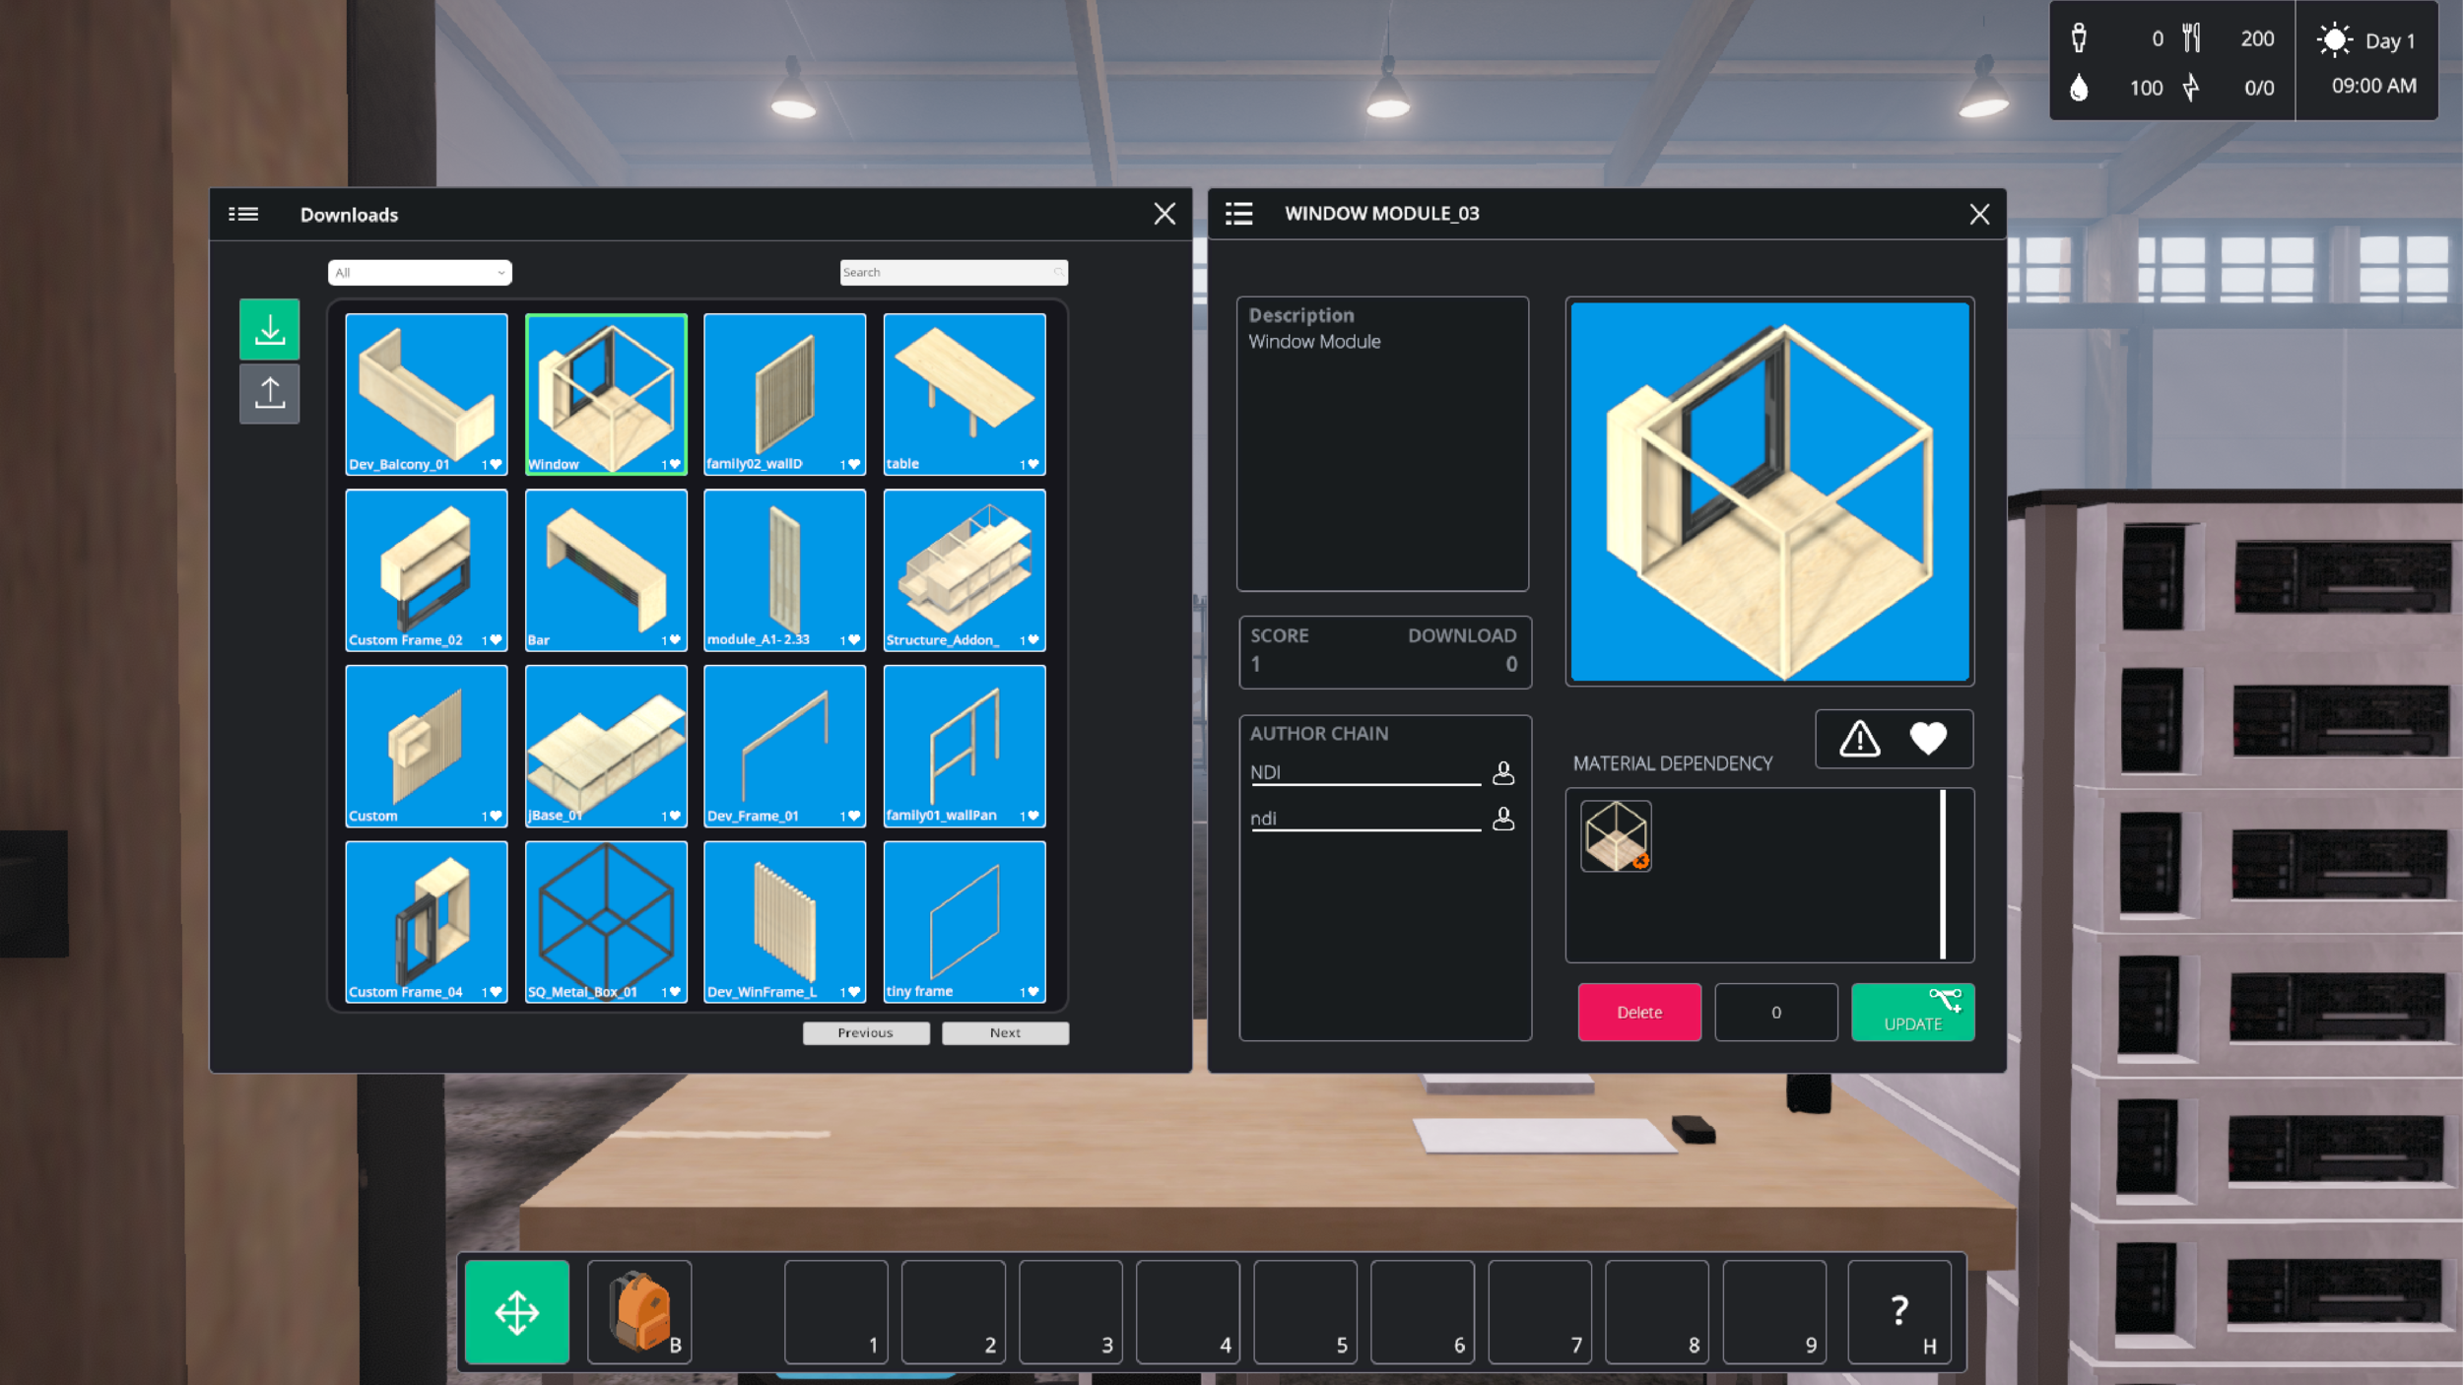Click the UPDATE button for Window Module
This screenshot has width=2463, height=1385.
click(x=1911, y=1012)
